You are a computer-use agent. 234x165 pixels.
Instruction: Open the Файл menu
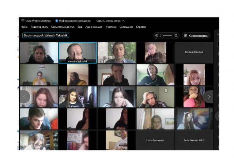[24, 27]
